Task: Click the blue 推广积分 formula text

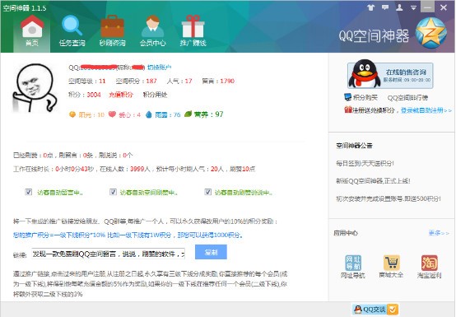Action: tap(128, 235)
